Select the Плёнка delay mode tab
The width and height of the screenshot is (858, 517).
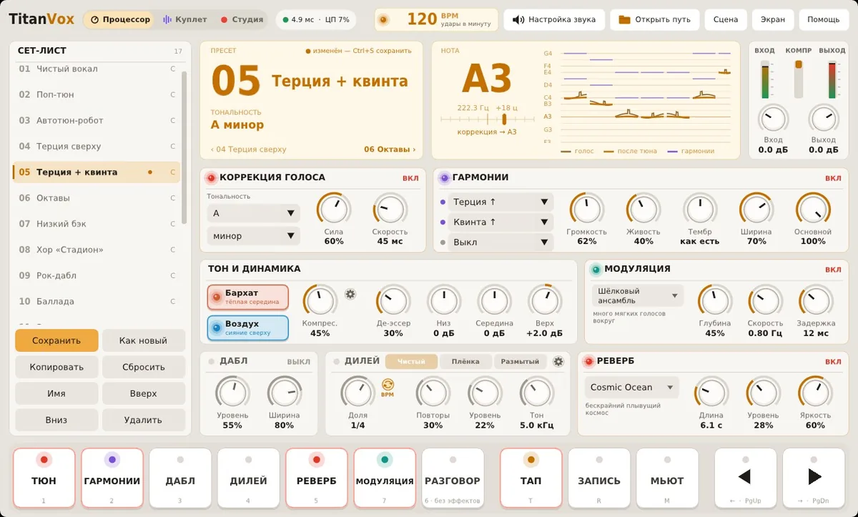tap(465, 362)
